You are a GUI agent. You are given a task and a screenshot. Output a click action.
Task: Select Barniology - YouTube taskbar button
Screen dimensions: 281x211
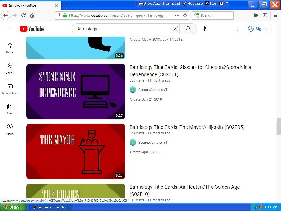pyautogui.click(x=51, y=207)
